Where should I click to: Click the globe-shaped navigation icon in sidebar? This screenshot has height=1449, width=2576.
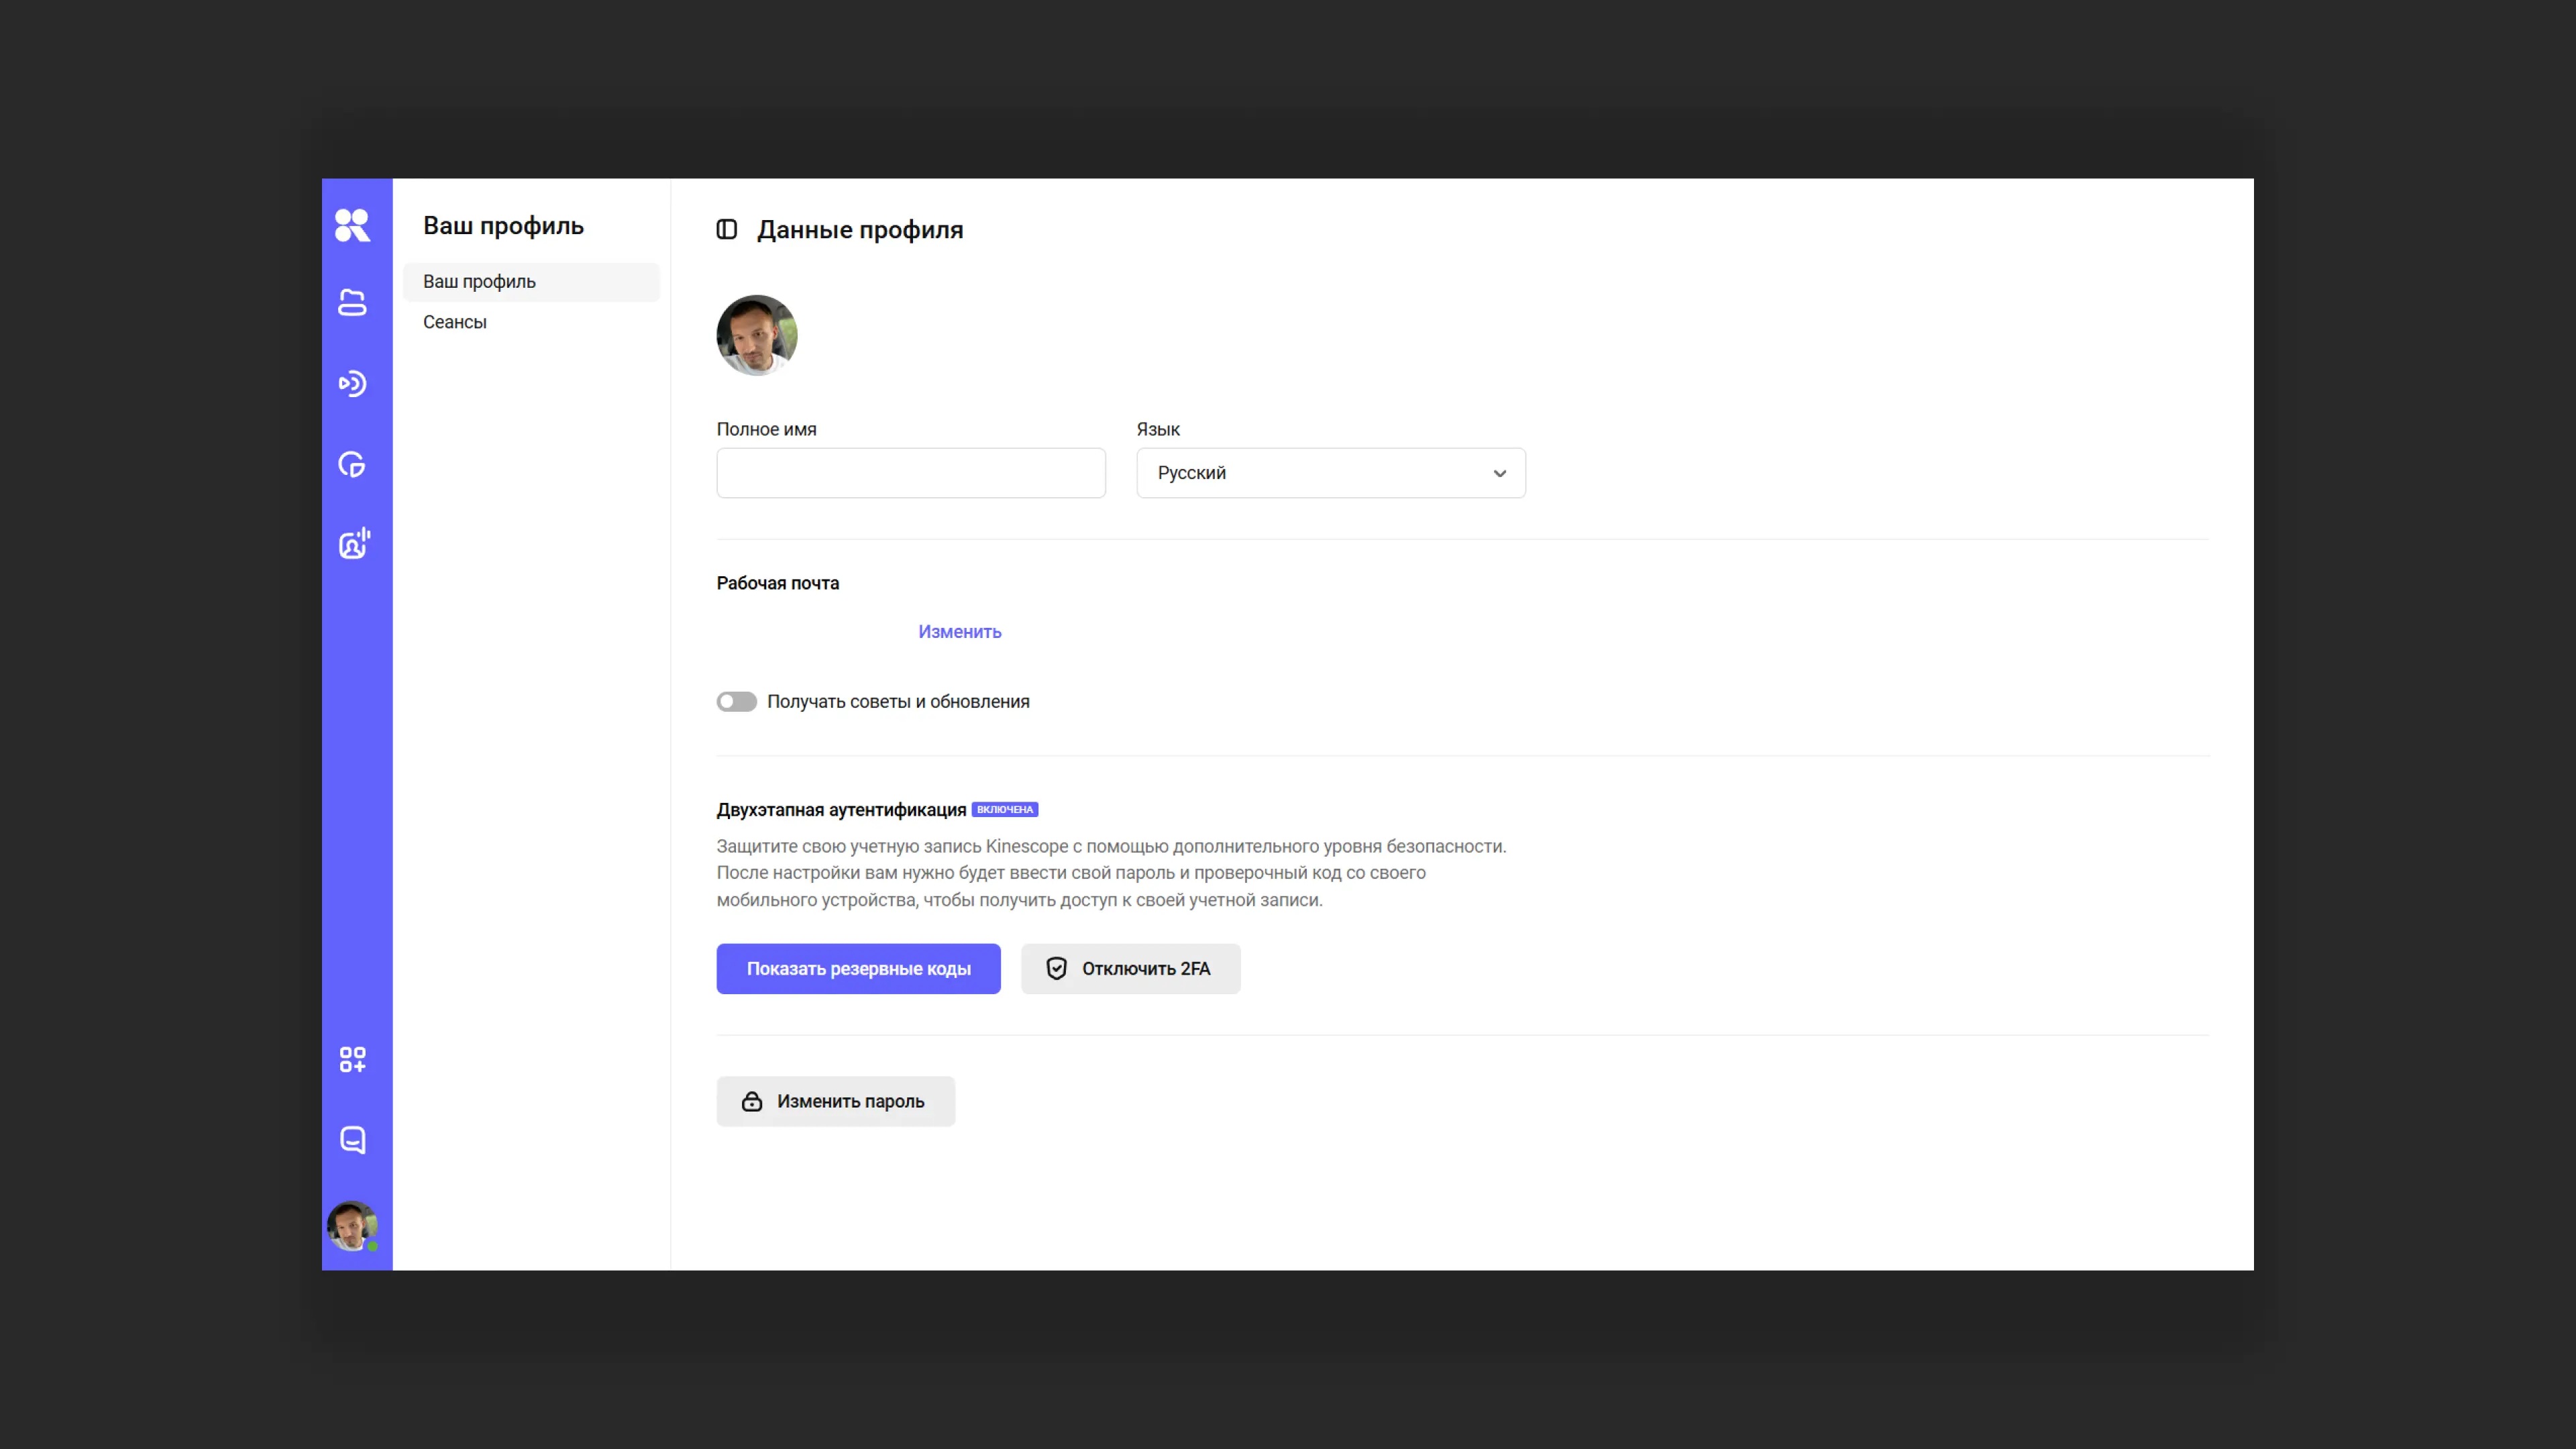coord(353,464)
